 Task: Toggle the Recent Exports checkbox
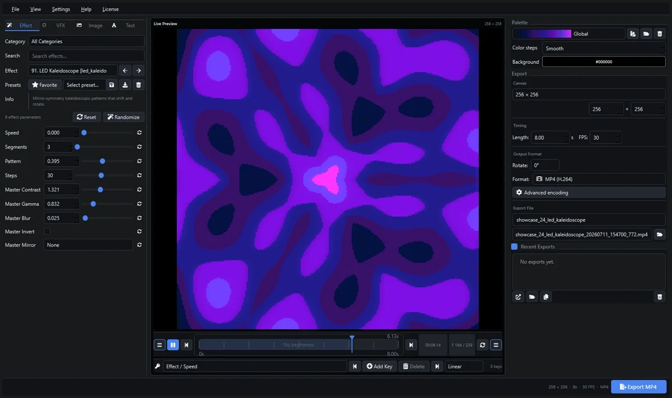515,247
